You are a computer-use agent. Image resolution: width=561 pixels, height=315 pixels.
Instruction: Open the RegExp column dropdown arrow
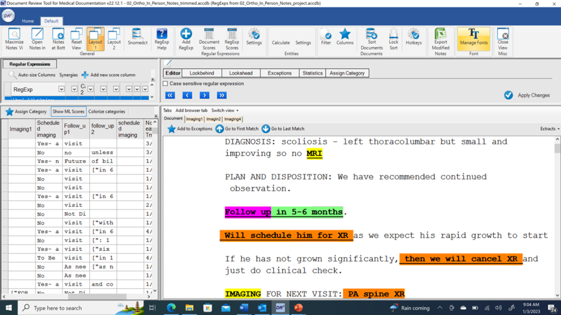click(x=61, y=89)
